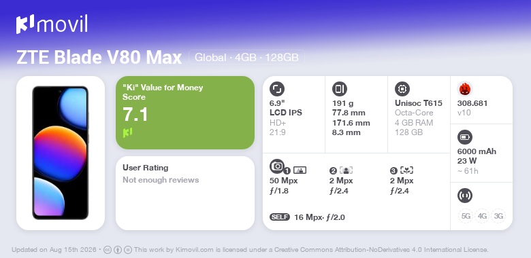
Task: Select the 5G network badge
Action: click(x=466, y=216)
